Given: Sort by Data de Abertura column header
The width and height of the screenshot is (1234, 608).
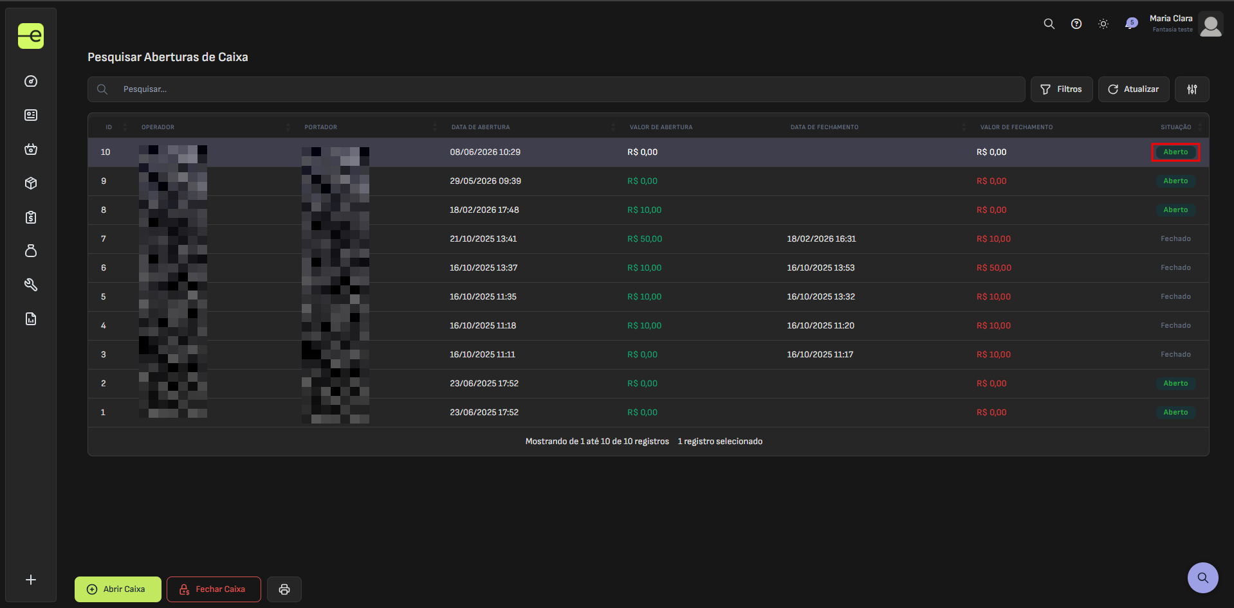Looking at the screenshot, I should 481,127.
